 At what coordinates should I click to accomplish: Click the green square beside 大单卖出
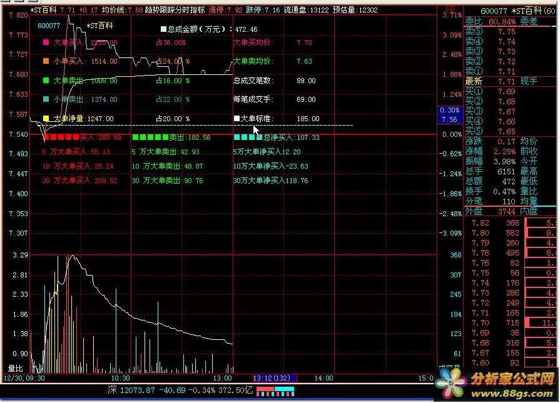(x=46, y=80)
